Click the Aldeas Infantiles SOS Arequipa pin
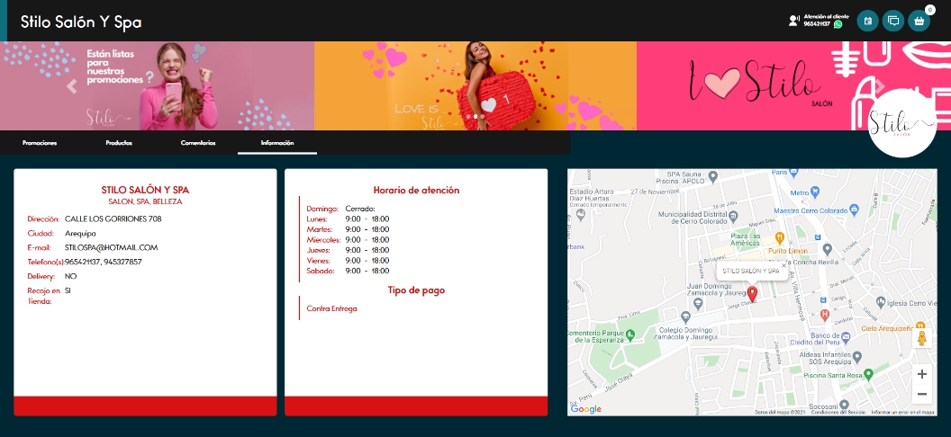 (857, 356)
